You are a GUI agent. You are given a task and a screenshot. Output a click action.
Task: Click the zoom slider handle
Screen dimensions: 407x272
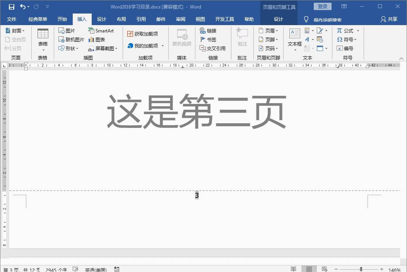[361, 269]
